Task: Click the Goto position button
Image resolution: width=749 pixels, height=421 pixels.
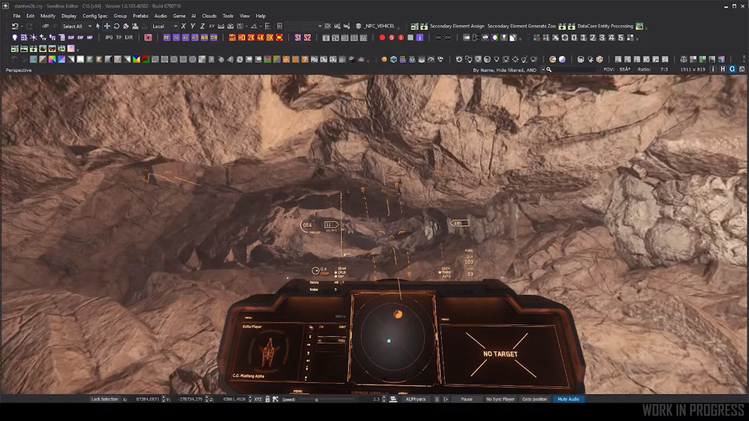Action: tap(534, 399)
